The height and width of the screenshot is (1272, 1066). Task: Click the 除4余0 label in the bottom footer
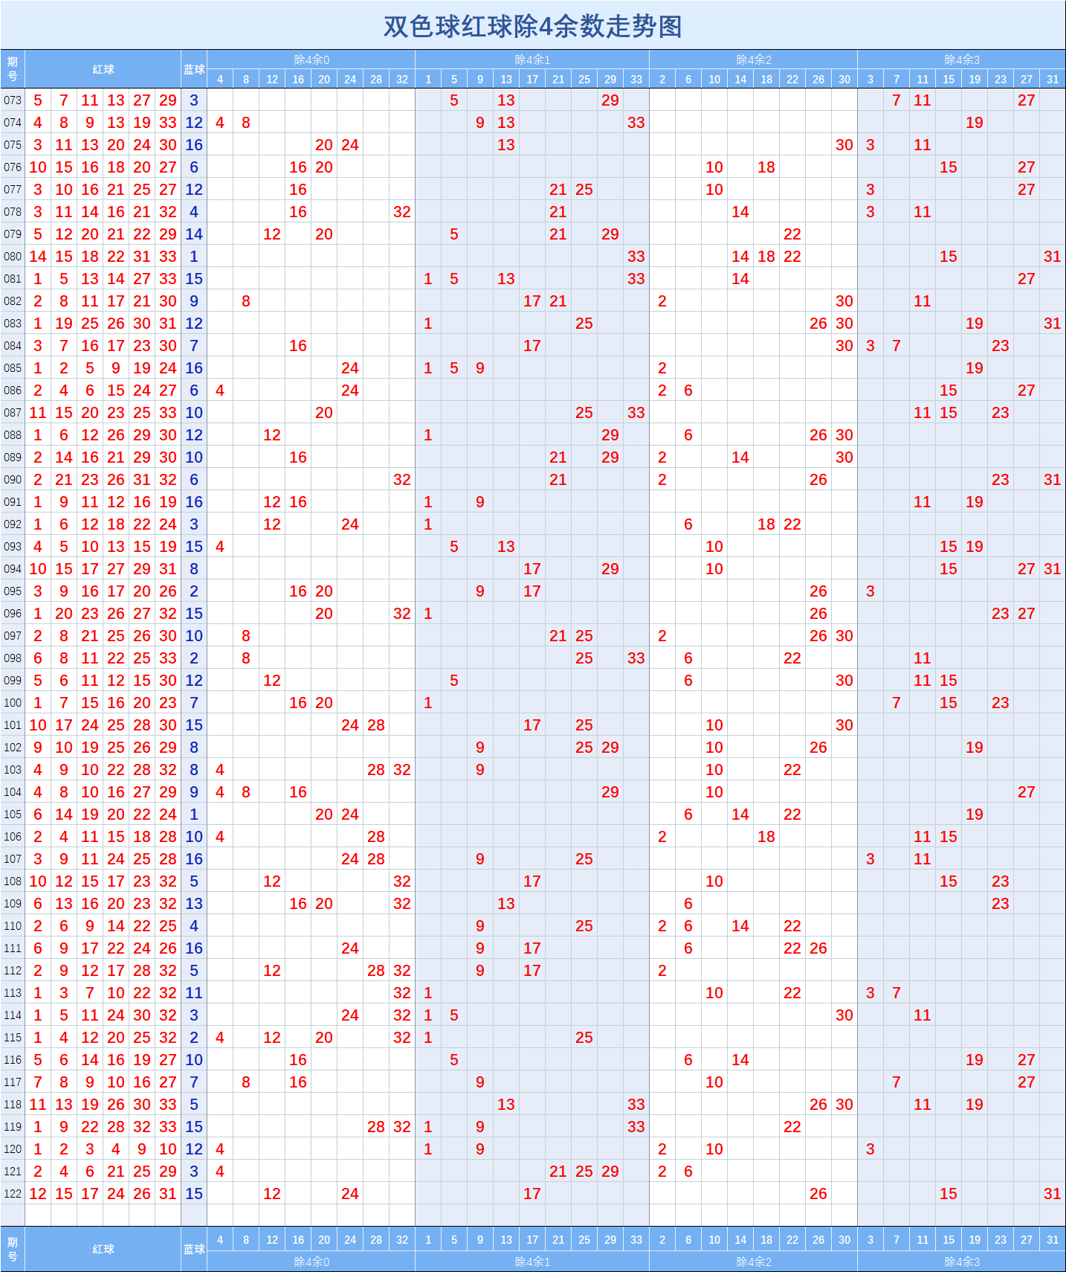click(311, 1262)
